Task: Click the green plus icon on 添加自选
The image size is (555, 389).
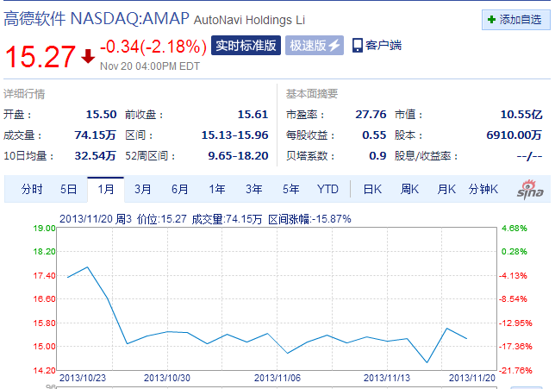Action: pyautogui.click(x=491, y=19)
